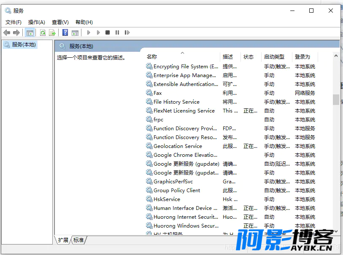Select the Encrypting File System service name
343x255 pixels.
coord(186,67)
